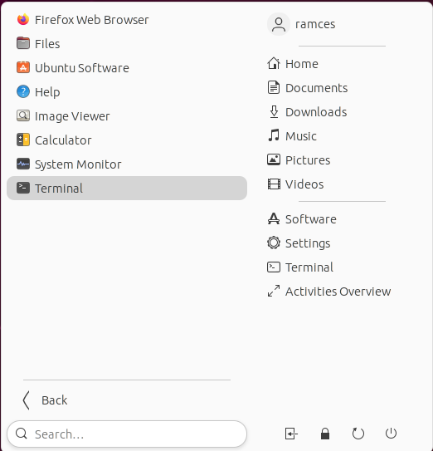Open the Music label
The image size is (433, 451).
click(x=301, y=135)
